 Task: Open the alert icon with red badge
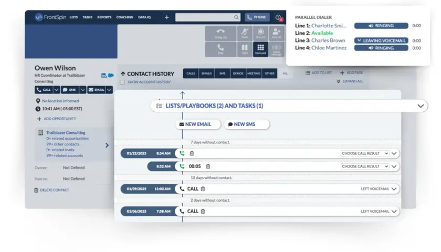(x=278, y=17)
